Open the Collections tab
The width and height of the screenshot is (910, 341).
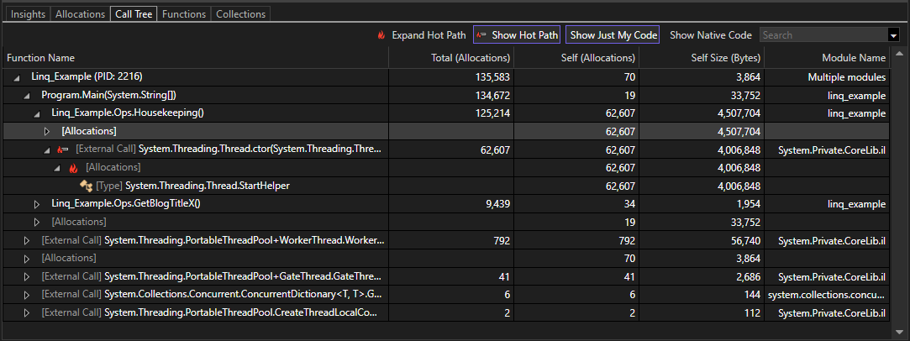240,14
